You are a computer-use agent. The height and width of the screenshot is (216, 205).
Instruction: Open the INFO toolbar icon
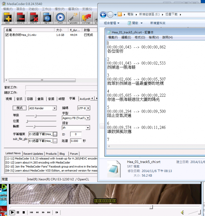47,18
